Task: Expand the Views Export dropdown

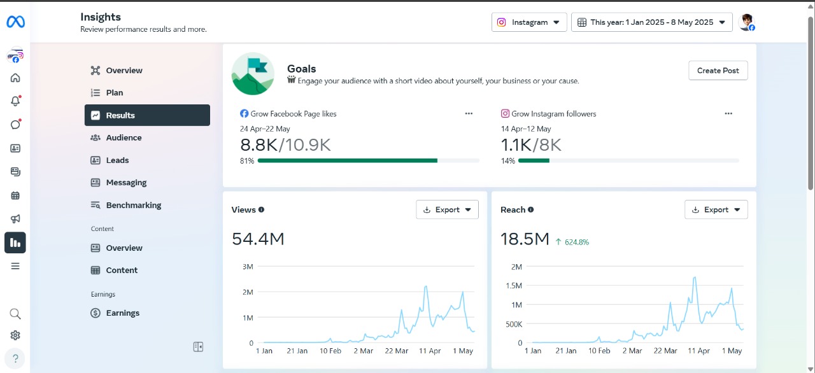Action: (x=447, y=209)
